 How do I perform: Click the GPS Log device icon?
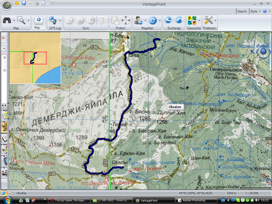(52, 20)
